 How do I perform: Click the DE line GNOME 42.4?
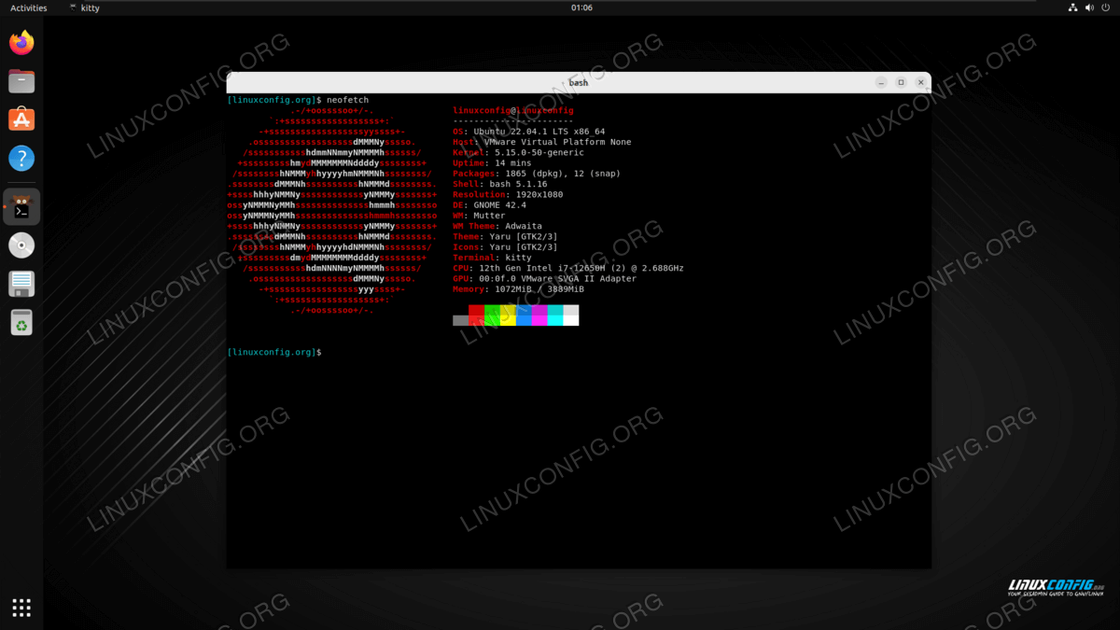point(490,205)
